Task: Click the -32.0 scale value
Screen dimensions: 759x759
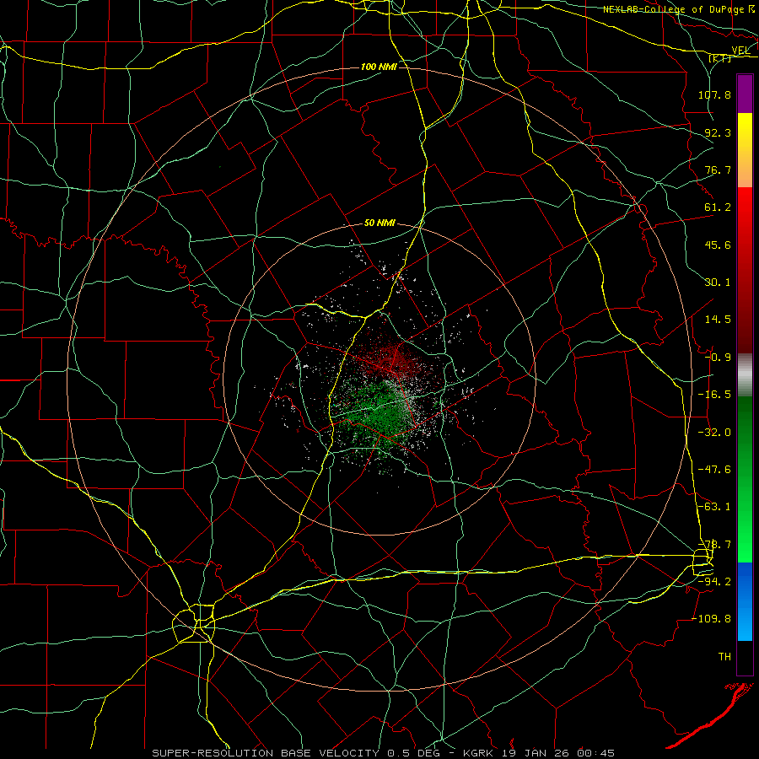Action: pos(714,433)
